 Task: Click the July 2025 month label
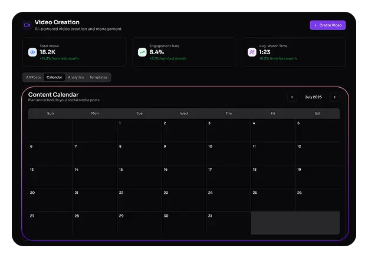point(313,97)
